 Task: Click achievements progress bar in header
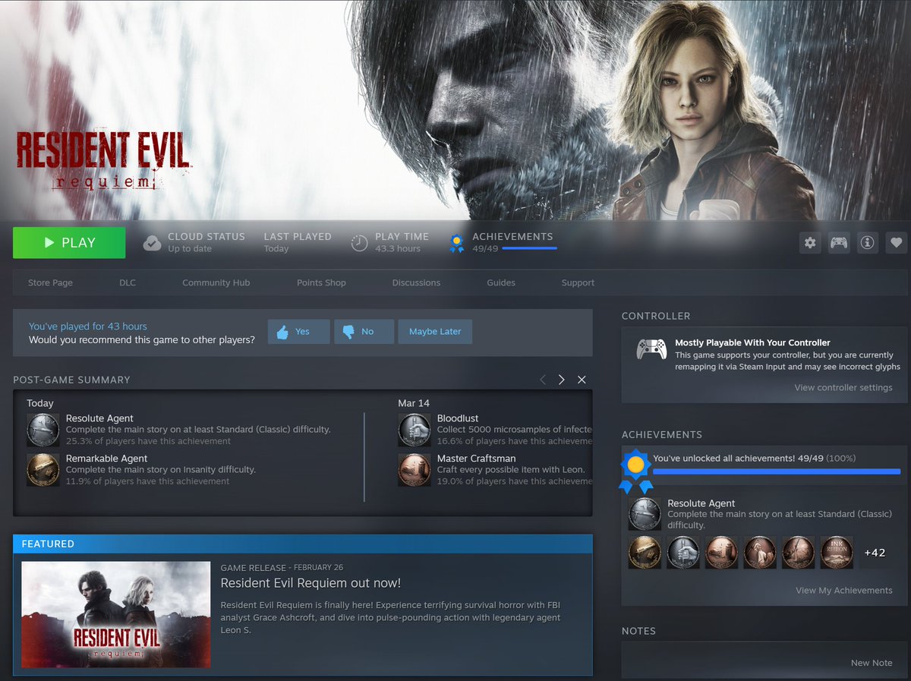pos(529,248)
